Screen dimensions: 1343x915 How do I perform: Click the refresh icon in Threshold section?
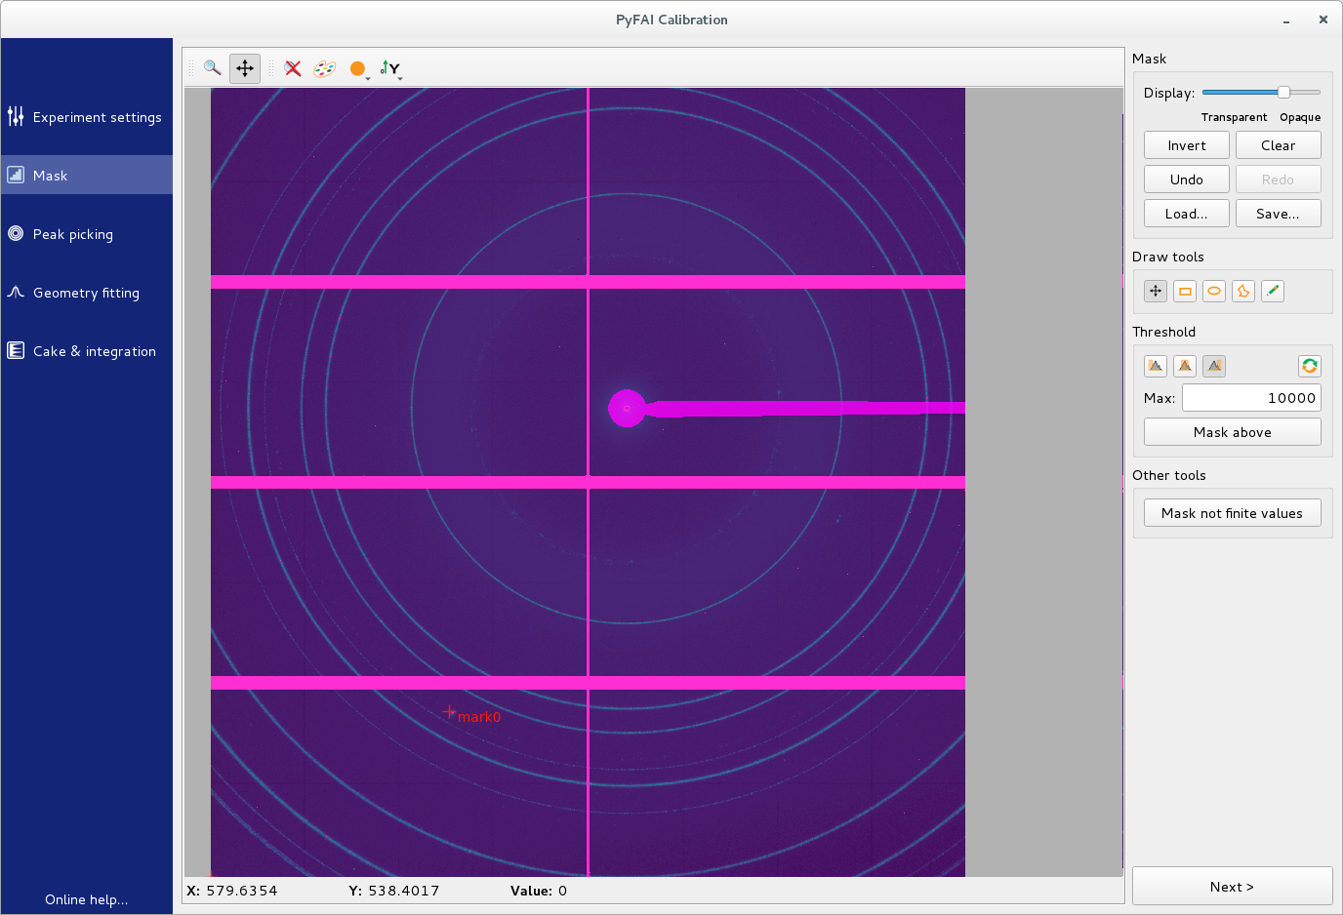point(1309,366)
